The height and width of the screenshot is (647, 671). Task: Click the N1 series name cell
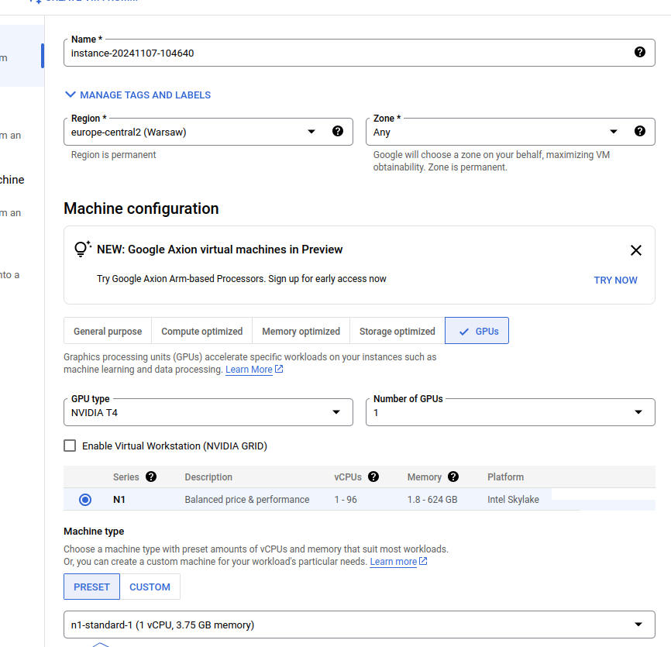click(x=119, y=499)
